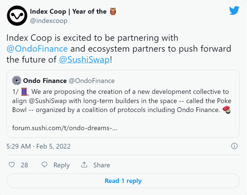This screenshot has width=247, height=195.
Task: Click the sushi emoji in quoted tweet
Action: 226,110
